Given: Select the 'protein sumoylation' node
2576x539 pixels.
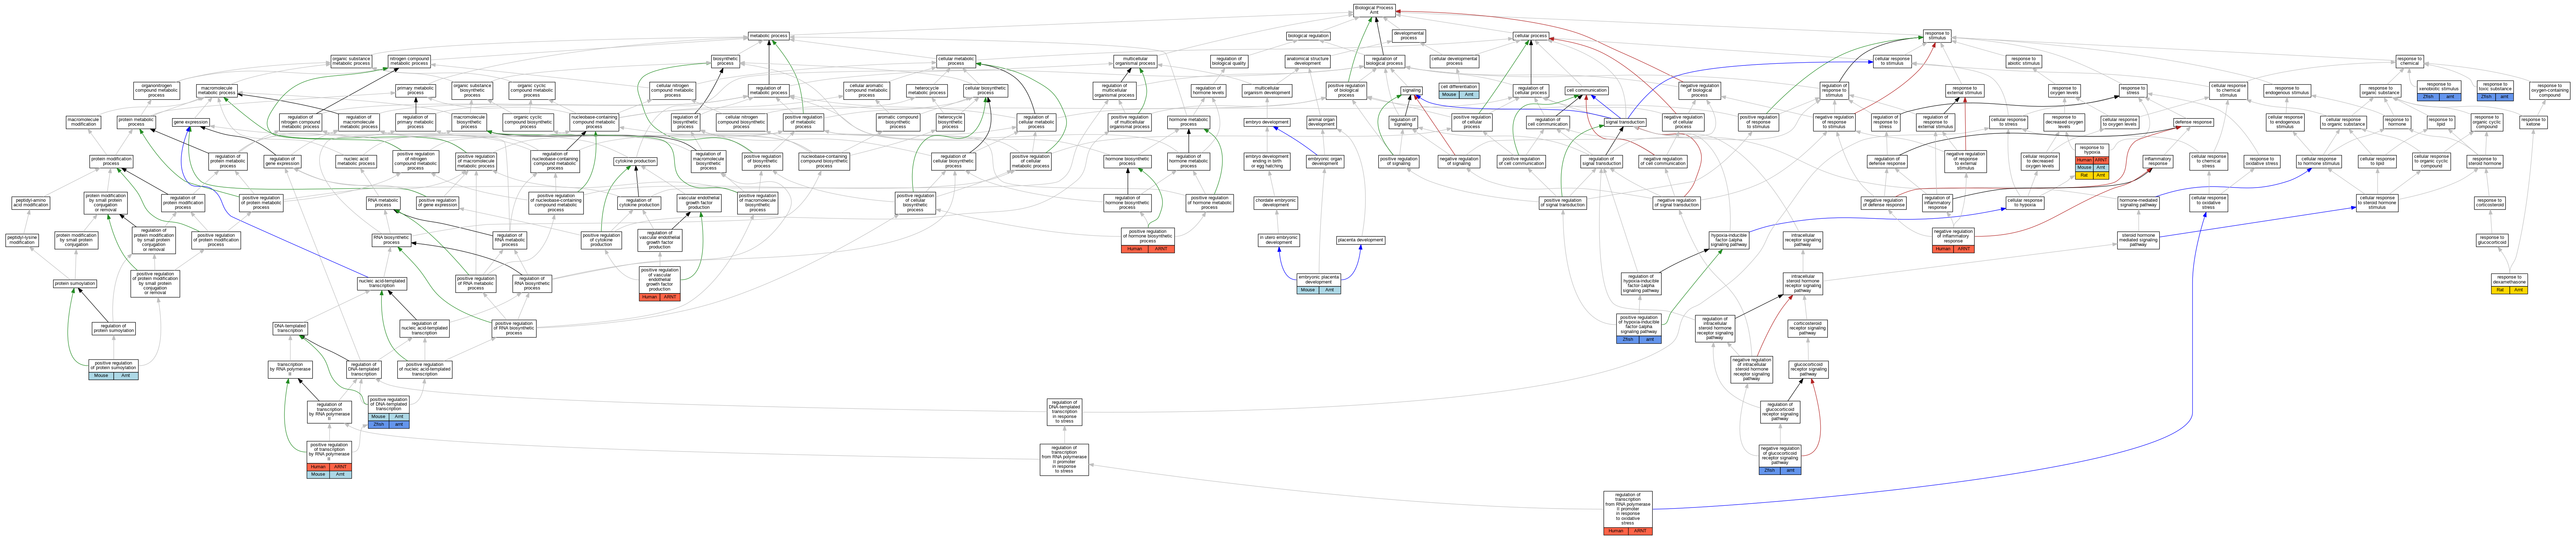Looking at the screenshot, I should (x=75, y=284).
